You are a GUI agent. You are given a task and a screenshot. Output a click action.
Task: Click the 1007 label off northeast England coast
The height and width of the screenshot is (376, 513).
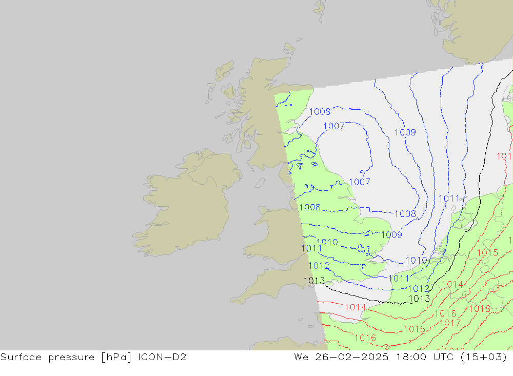coord(360,182)
